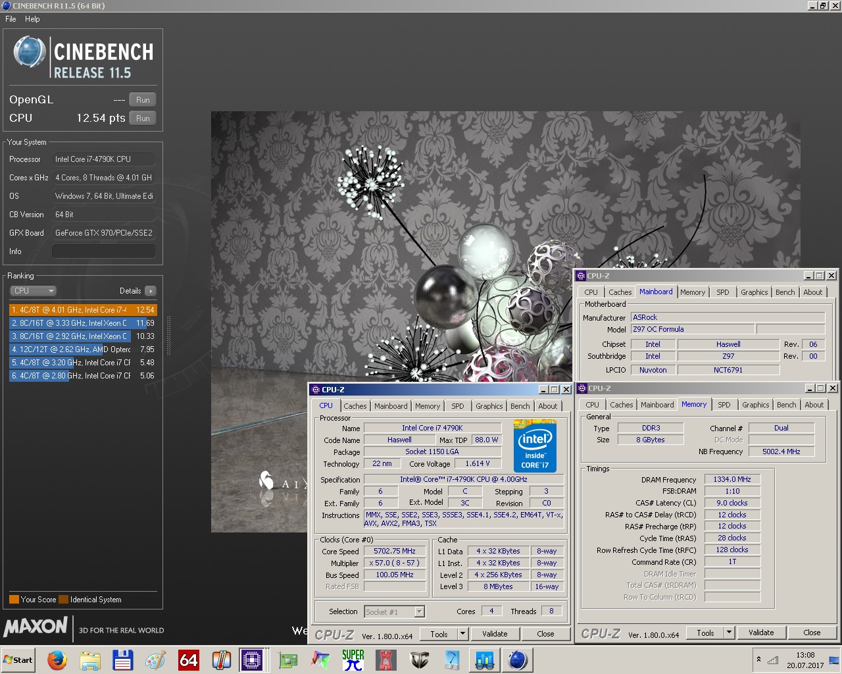Screen dimensions: 842x674
Task: Open SPD tab in Memory CPU-Z window
Action: coord(724,405)
